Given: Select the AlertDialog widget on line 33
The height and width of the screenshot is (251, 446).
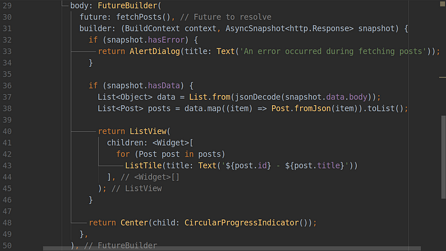Looking at the screenshot, I should point(155,52).
